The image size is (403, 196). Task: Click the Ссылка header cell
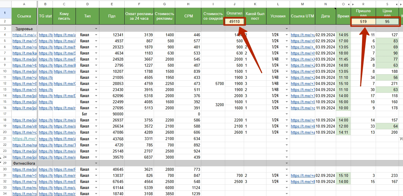tap(24, 16)
